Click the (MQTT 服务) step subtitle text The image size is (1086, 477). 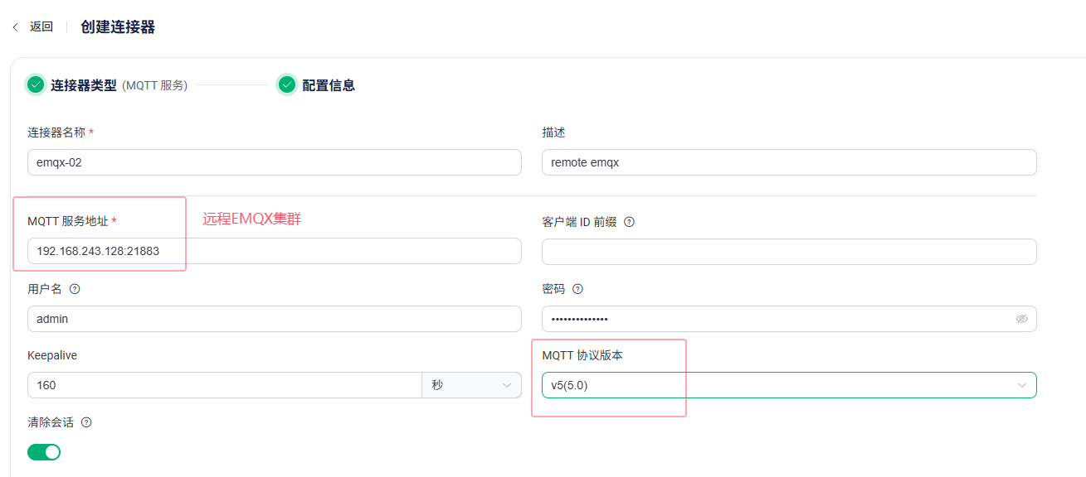[155, 85]
